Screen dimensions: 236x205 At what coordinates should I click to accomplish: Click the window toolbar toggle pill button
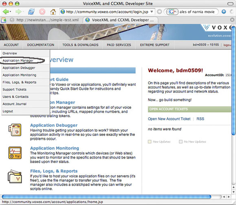[230, 4]
